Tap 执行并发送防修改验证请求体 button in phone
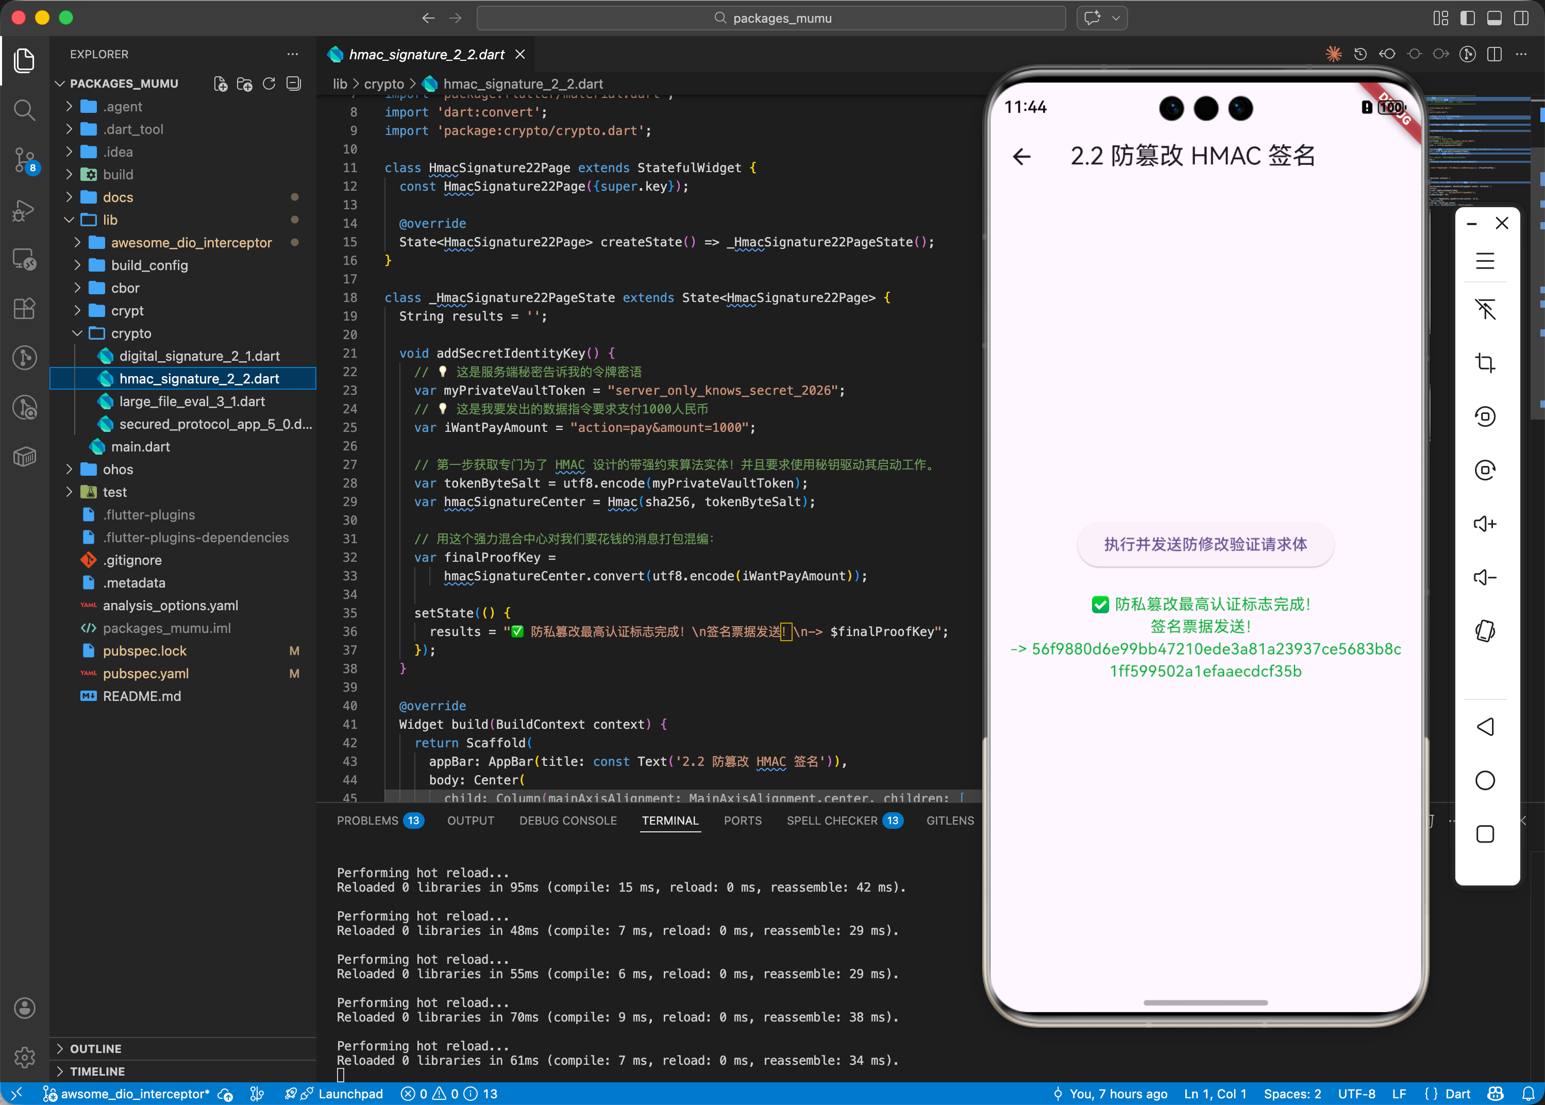The image size is (1545, 1105). (1205, 544)
